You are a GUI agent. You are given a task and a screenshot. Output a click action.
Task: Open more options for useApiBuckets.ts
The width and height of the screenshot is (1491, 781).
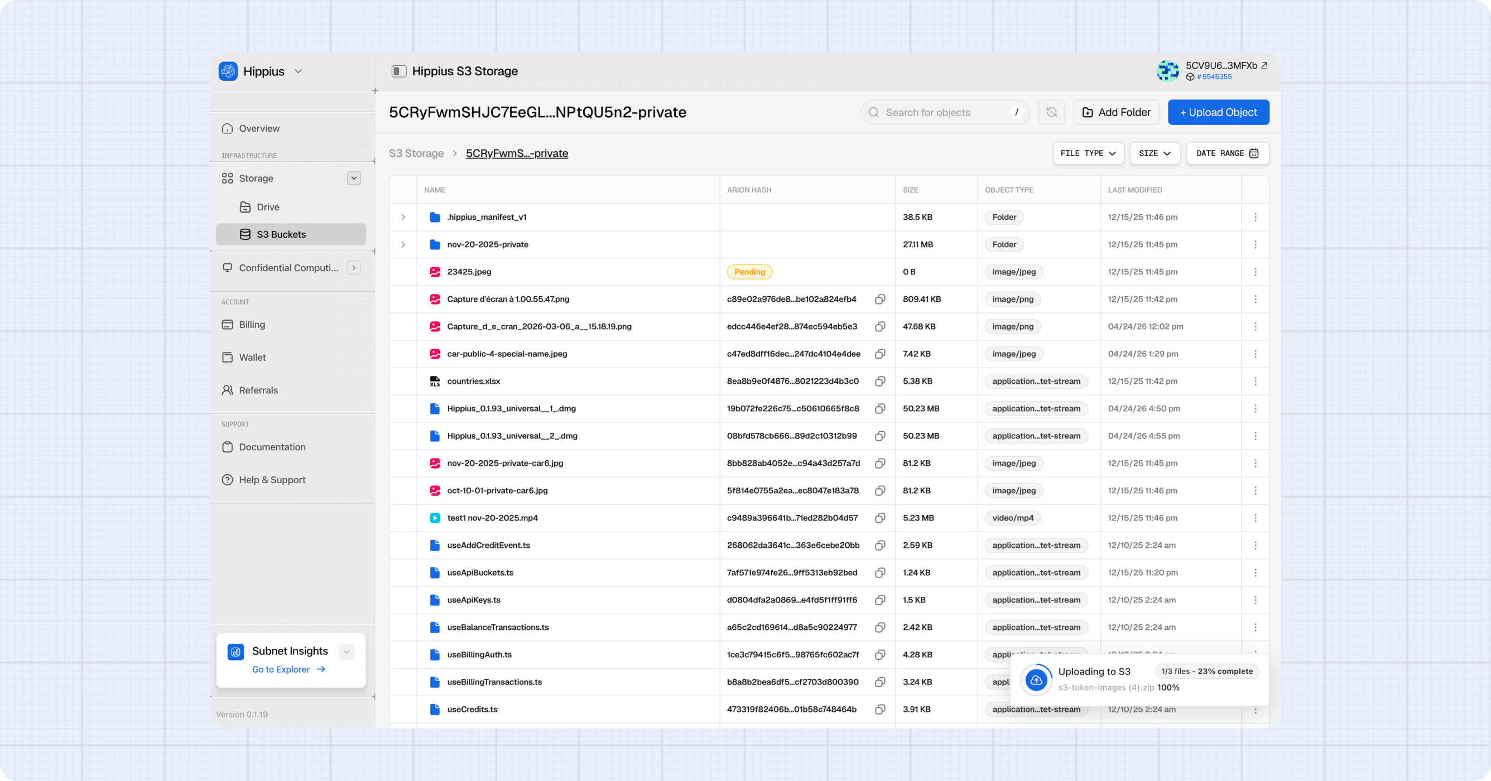(1255, 573)
